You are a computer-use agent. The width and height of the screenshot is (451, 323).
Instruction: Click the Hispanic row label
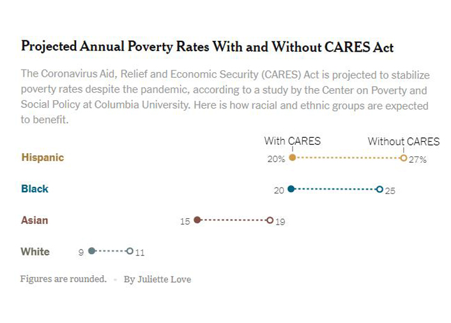point(42,157)
